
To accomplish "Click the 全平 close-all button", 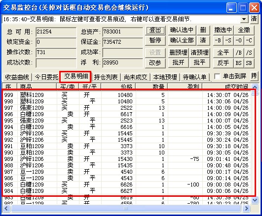I will coord(223,53).
